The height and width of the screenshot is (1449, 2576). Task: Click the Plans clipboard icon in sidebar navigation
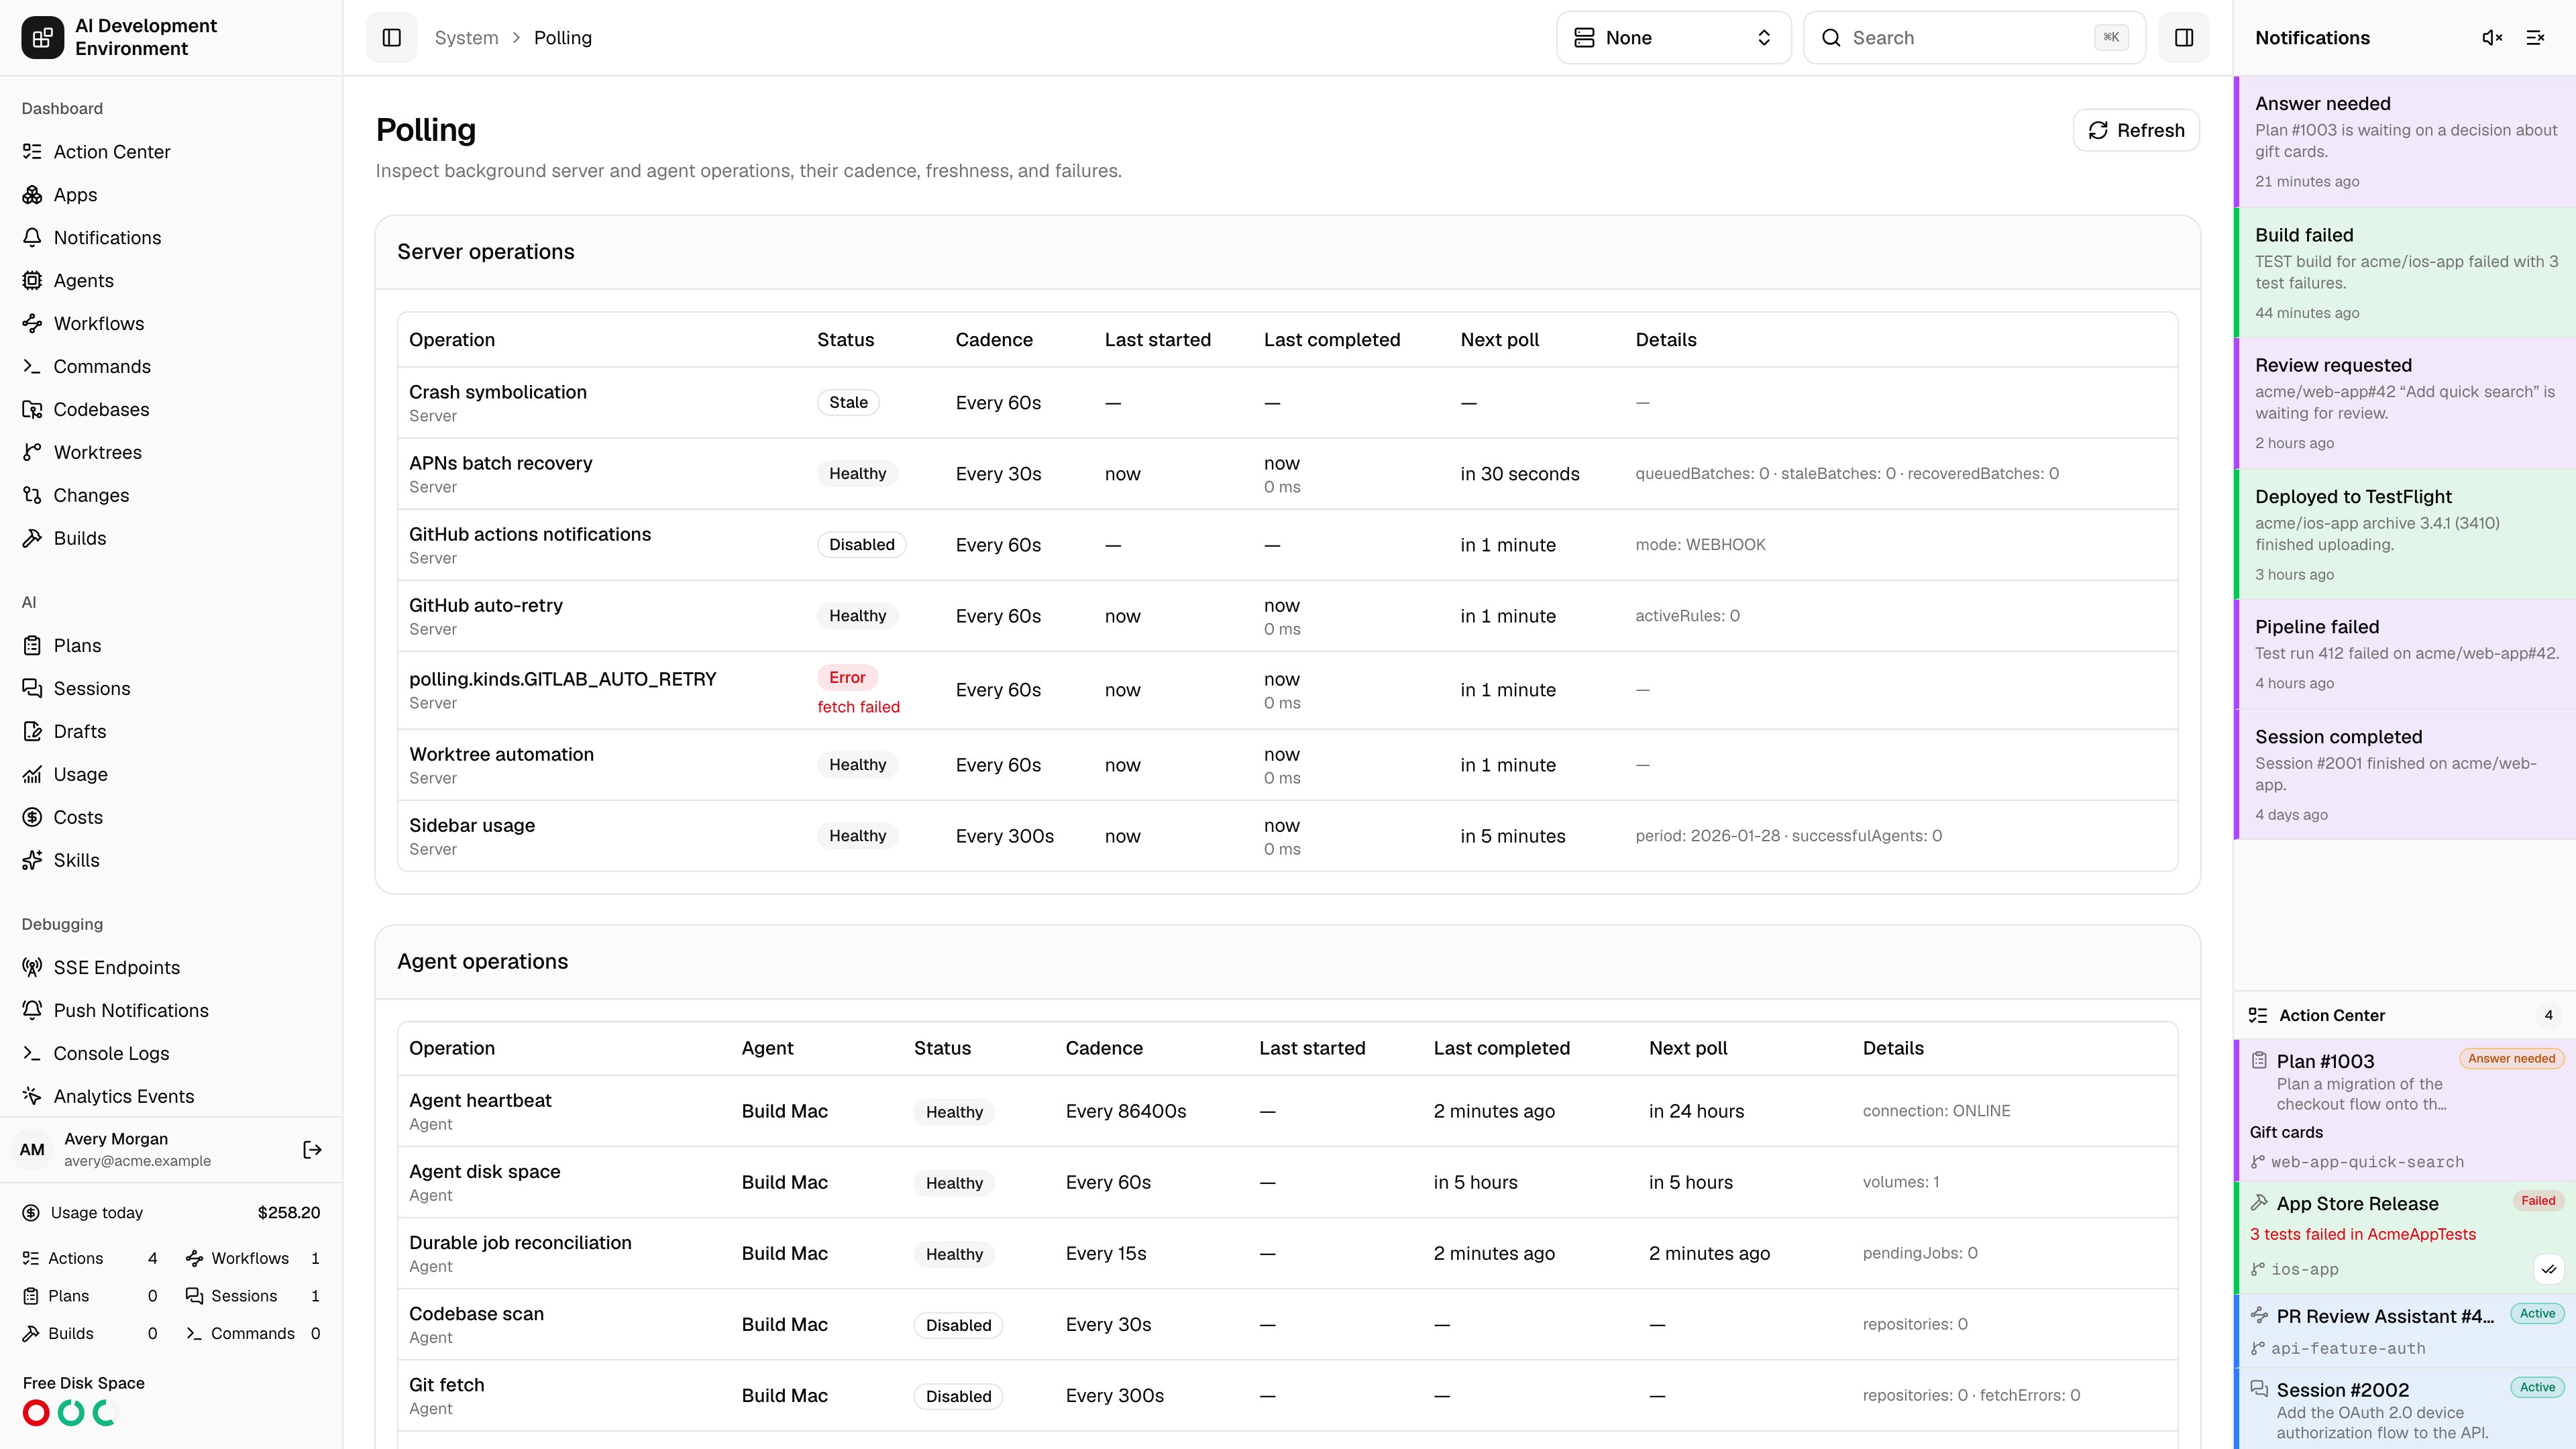coord(32,646)
